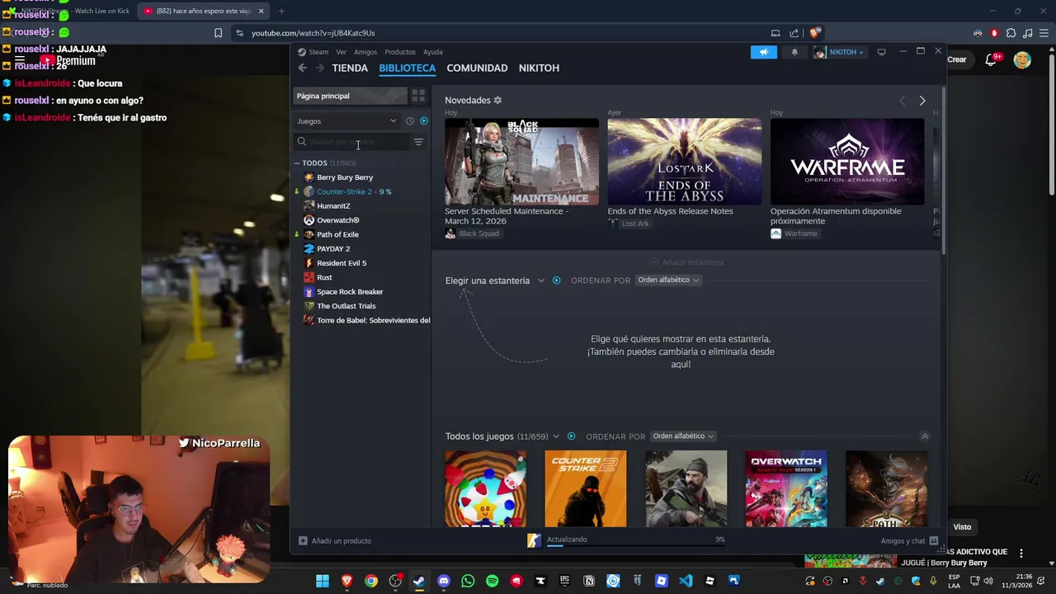Viewport: 1056px width, 594px height.
Task: Open Black Squad maintenance news thumbnail
Action: [521, 162]
